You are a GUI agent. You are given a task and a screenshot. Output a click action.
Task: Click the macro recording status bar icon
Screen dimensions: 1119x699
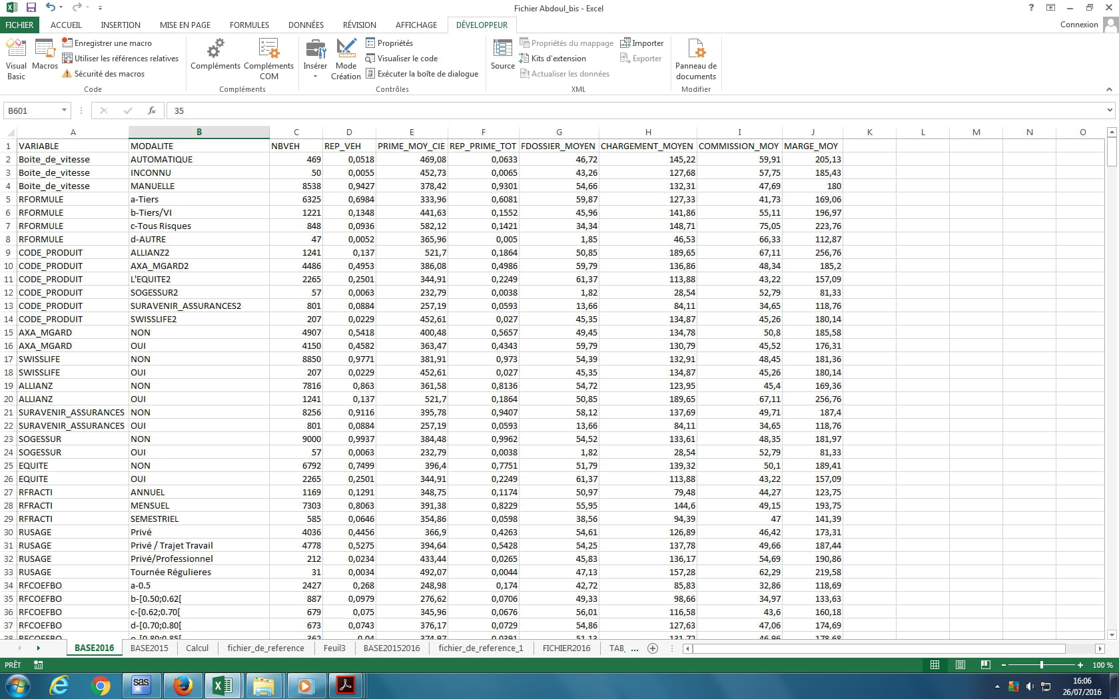38,664
